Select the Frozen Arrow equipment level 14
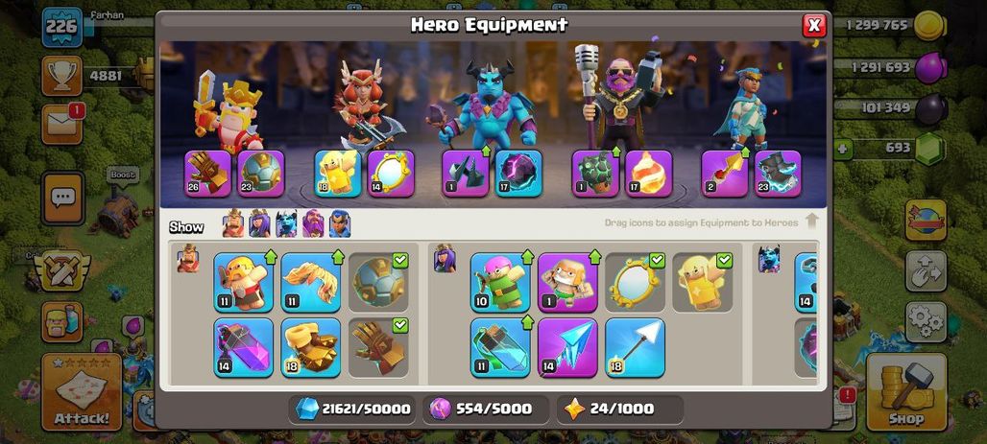 point(567,347)
